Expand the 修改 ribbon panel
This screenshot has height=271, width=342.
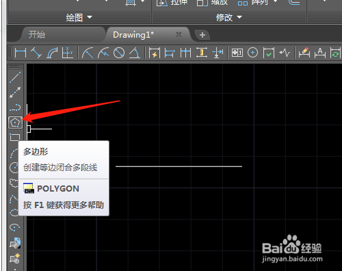click(x=229, y=17)
